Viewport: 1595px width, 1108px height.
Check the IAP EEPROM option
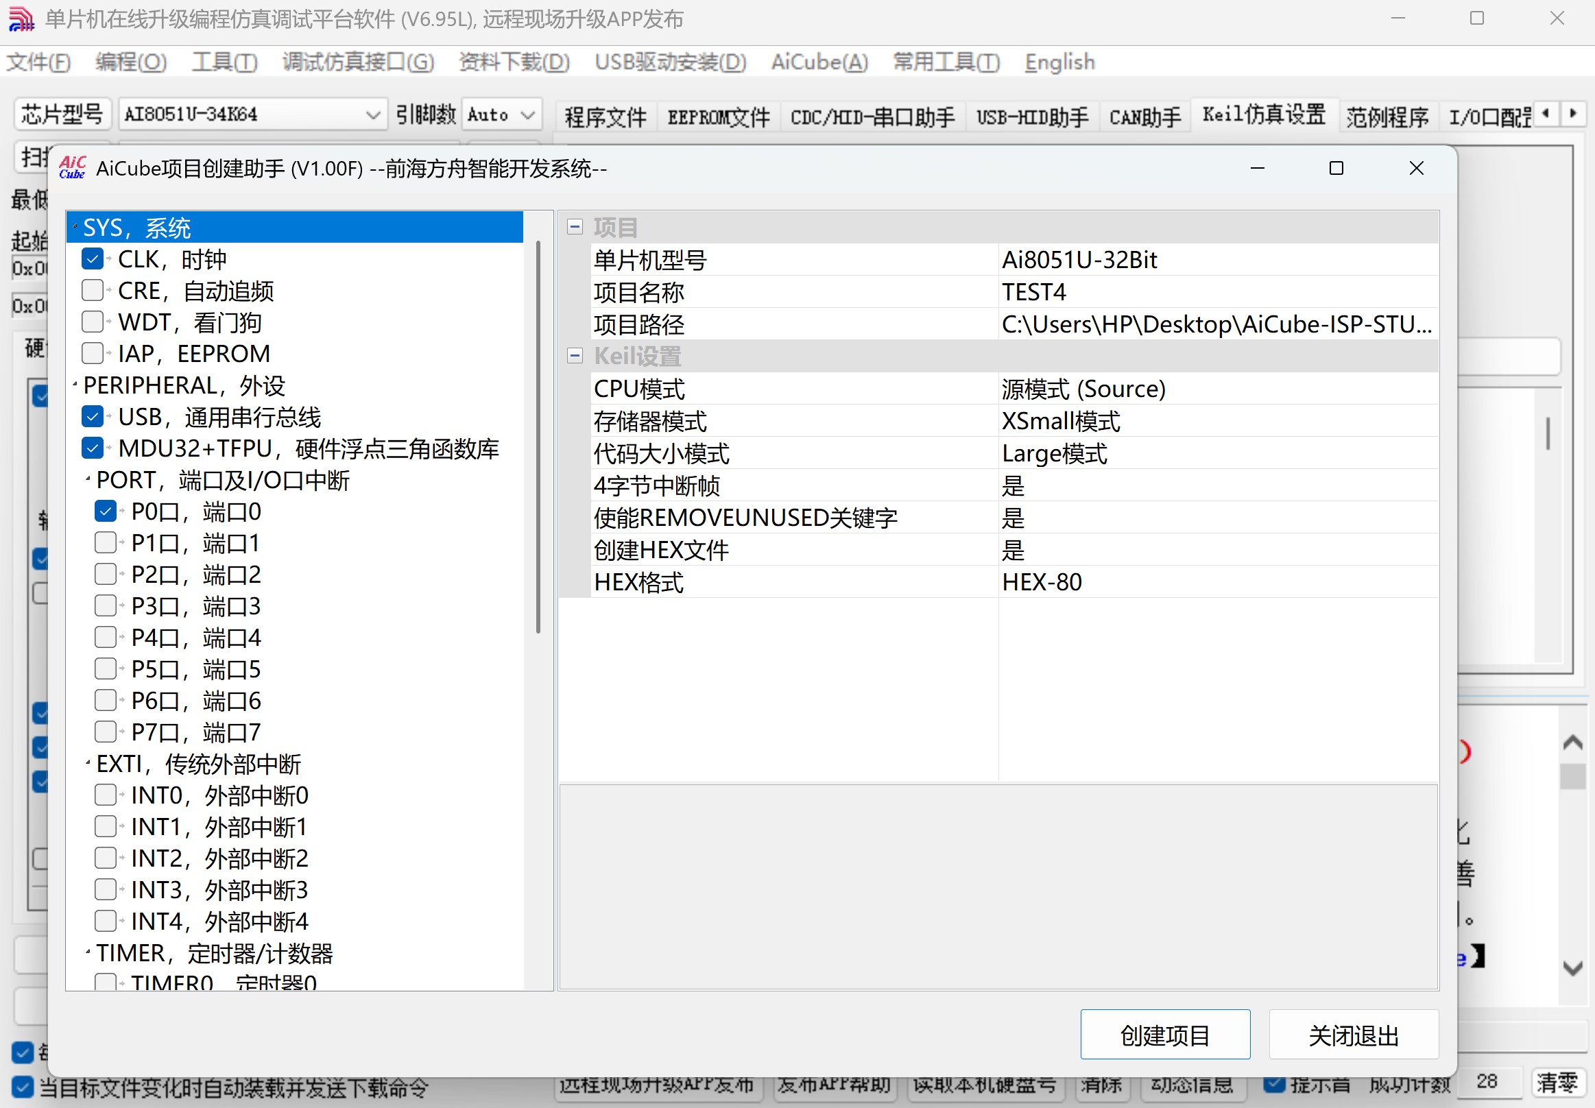[x=93, y=353]
